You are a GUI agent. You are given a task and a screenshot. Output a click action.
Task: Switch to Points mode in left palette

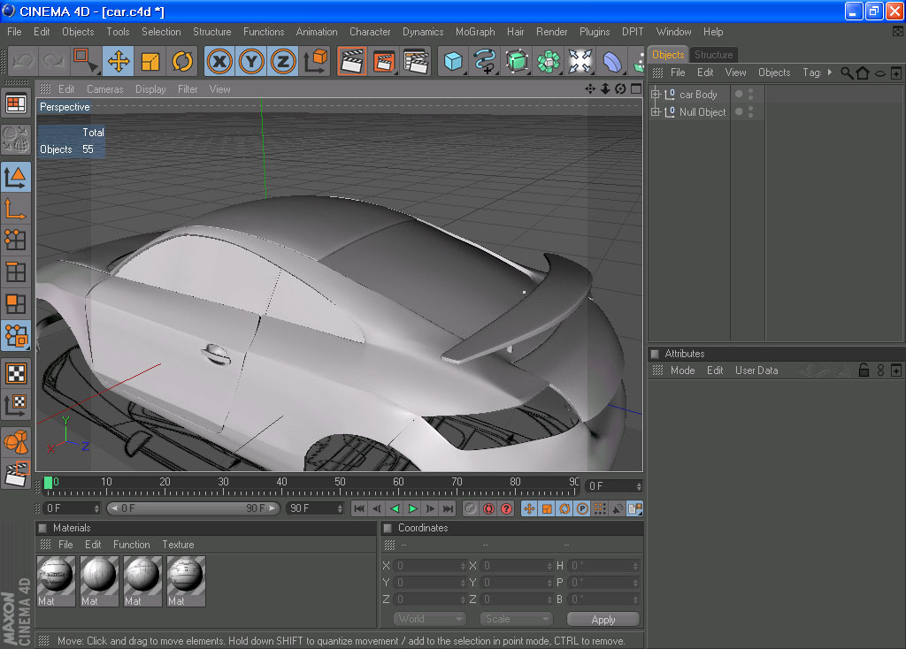point(16,241)
